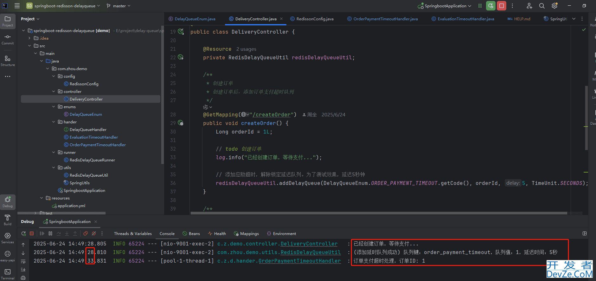Image resolution: width=596 pixels, height=281 pixels.
Task: Open the Project tool window icon
Action: 8,21
